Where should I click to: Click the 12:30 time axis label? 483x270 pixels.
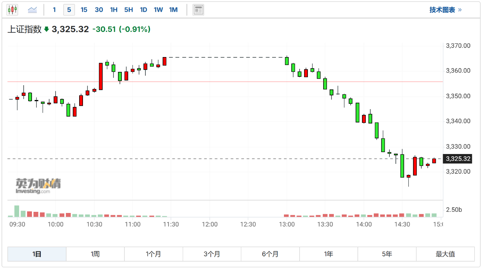pos(248,224)
